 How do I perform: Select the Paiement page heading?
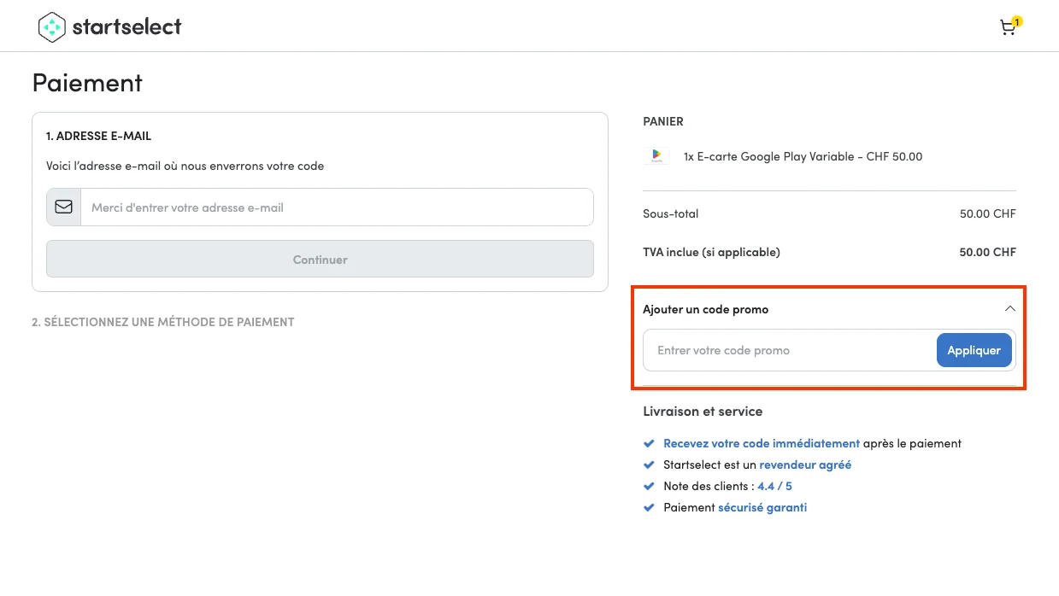point(86,83)
